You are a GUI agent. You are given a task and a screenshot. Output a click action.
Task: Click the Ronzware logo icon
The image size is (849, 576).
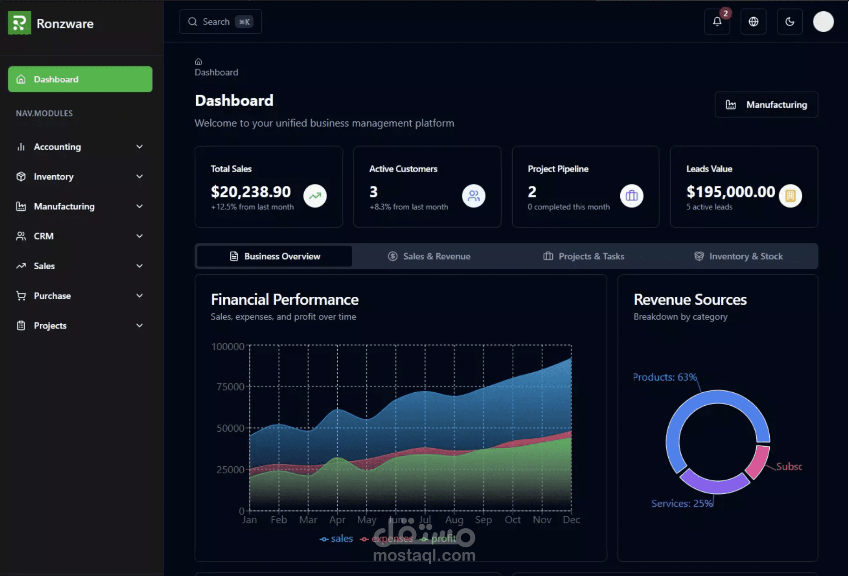pyautogui.click(x=19, y=23)
